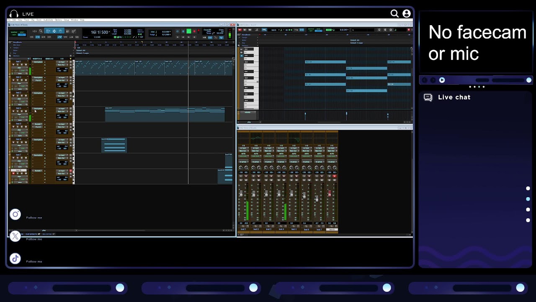Open the Window menu
This screenshot has height=302, width=536.
click(x=75, y=20)
